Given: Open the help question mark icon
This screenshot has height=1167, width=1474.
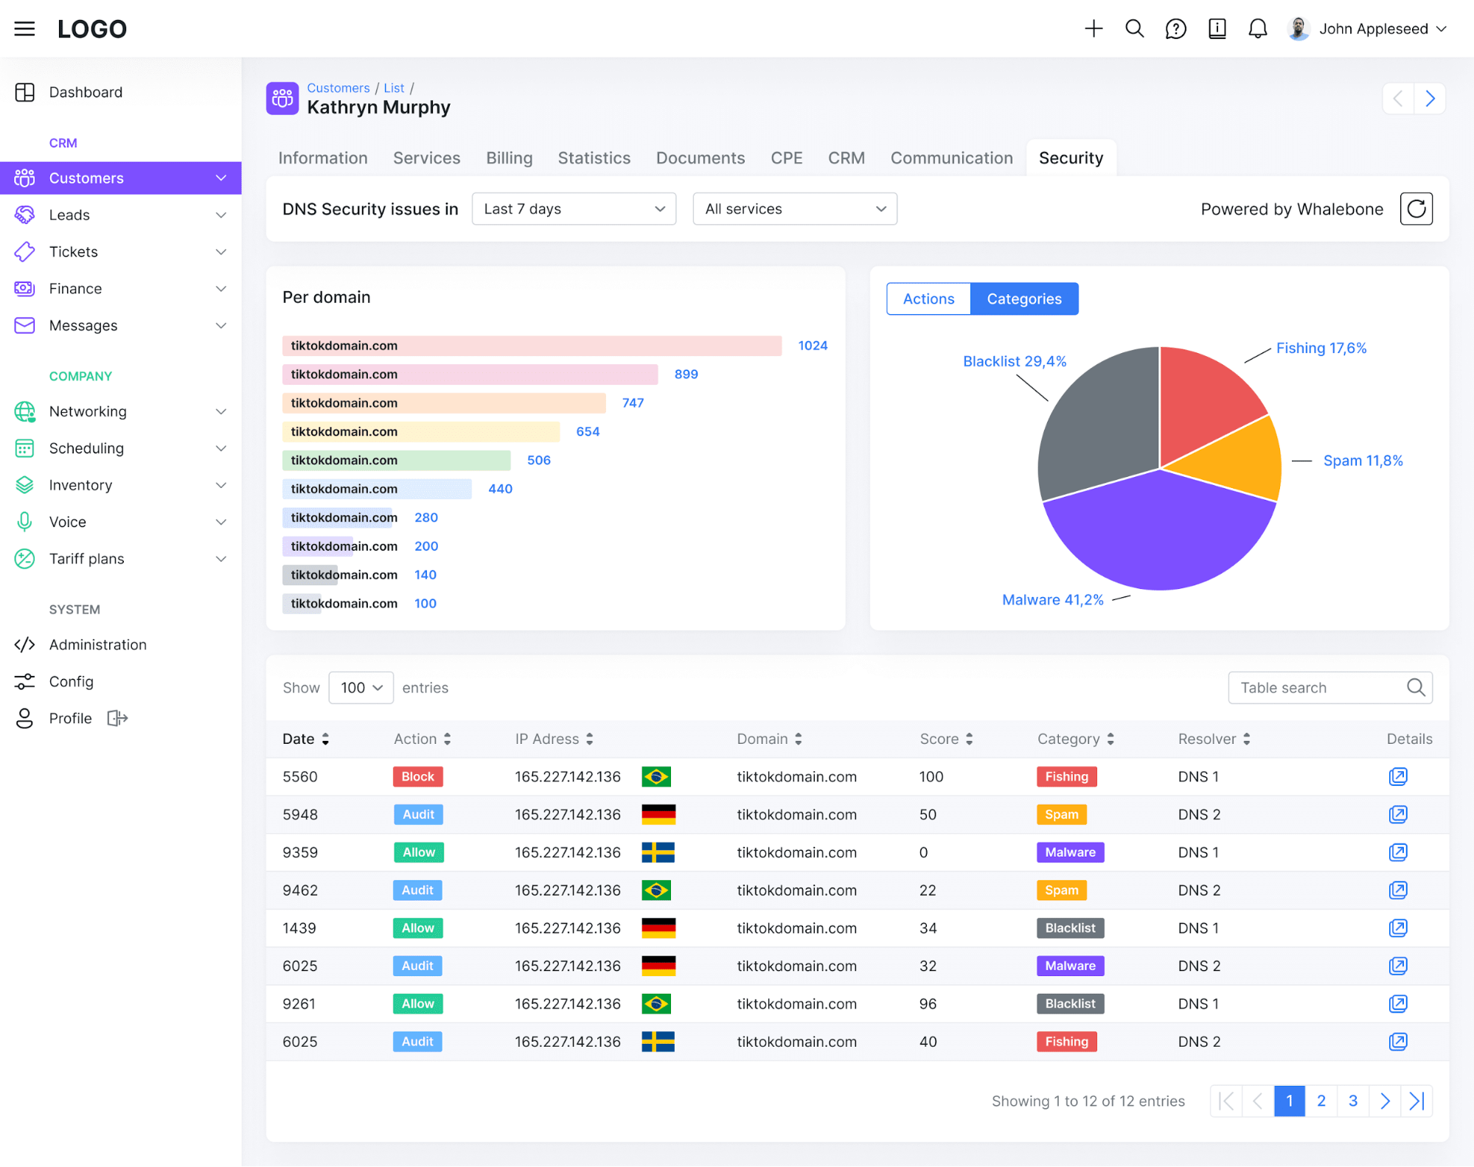Looking at the screenshot, I should [1176, 29].
